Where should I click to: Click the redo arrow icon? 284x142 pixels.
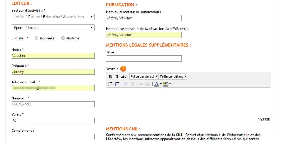132,84
